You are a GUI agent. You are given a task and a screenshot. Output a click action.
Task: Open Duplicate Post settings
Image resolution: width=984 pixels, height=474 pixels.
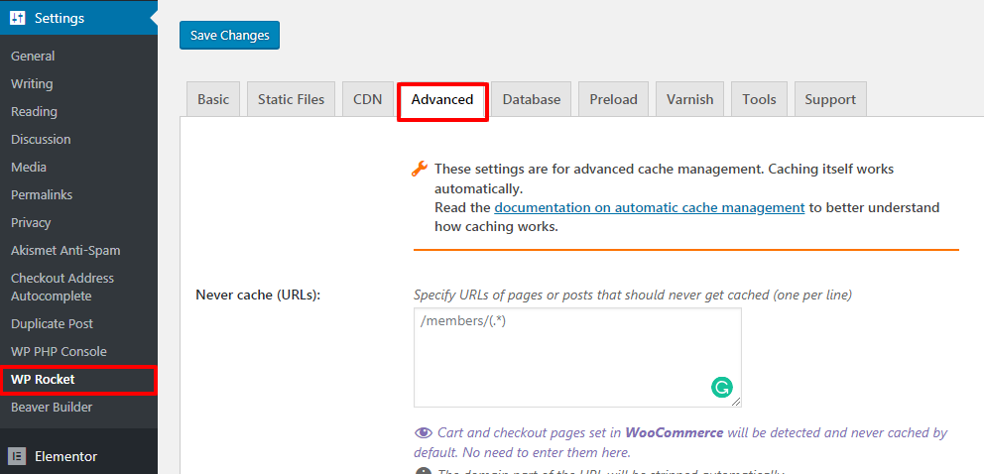pyautogui.click(x=52, y=323)
